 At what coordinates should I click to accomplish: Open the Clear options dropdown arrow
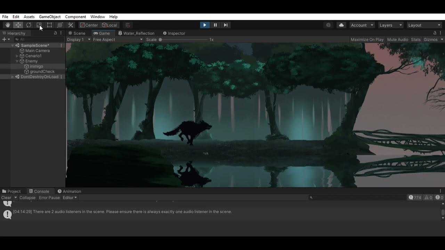pos(15,198)
